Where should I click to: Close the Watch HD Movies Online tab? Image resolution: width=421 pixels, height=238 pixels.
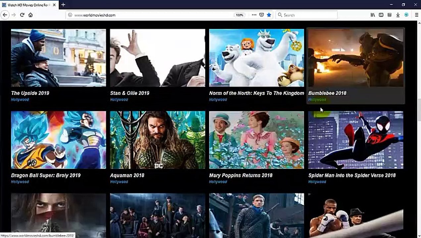point(55,5)
